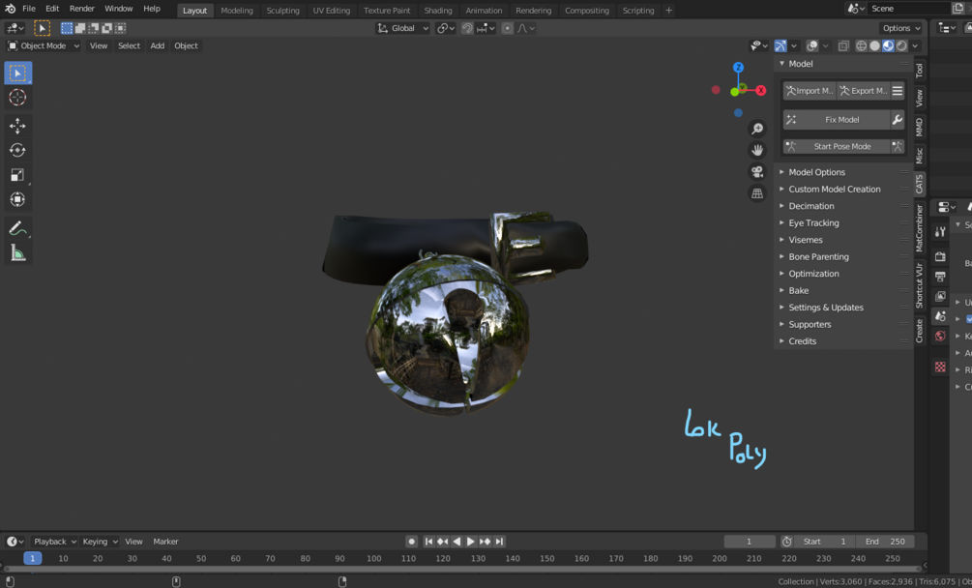Click timeline horizontal scrollbar
The image size is (972, 588).
pos(462,569)
